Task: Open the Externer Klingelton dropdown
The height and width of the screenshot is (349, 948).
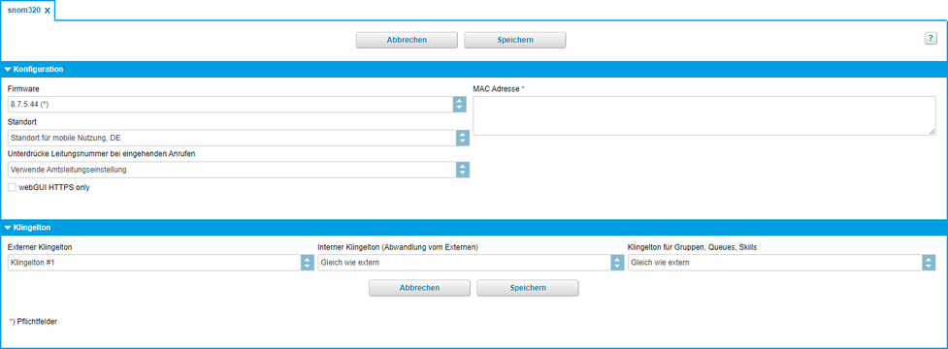Action: (x=161, y=263)
